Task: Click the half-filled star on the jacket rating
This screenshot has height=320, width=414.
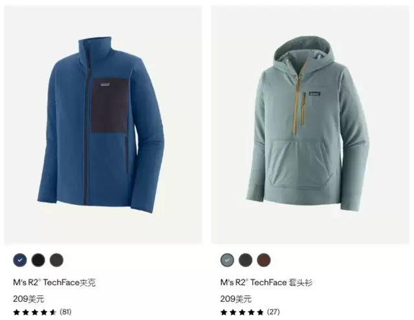Action: [x=53, y=312]
